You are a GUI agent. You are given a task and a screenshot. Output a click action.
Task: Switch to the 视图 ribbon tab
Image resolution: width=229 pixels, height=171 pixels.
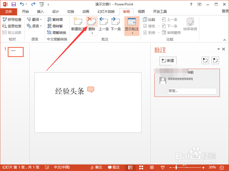pyautogui.click(x=141, y=11)
